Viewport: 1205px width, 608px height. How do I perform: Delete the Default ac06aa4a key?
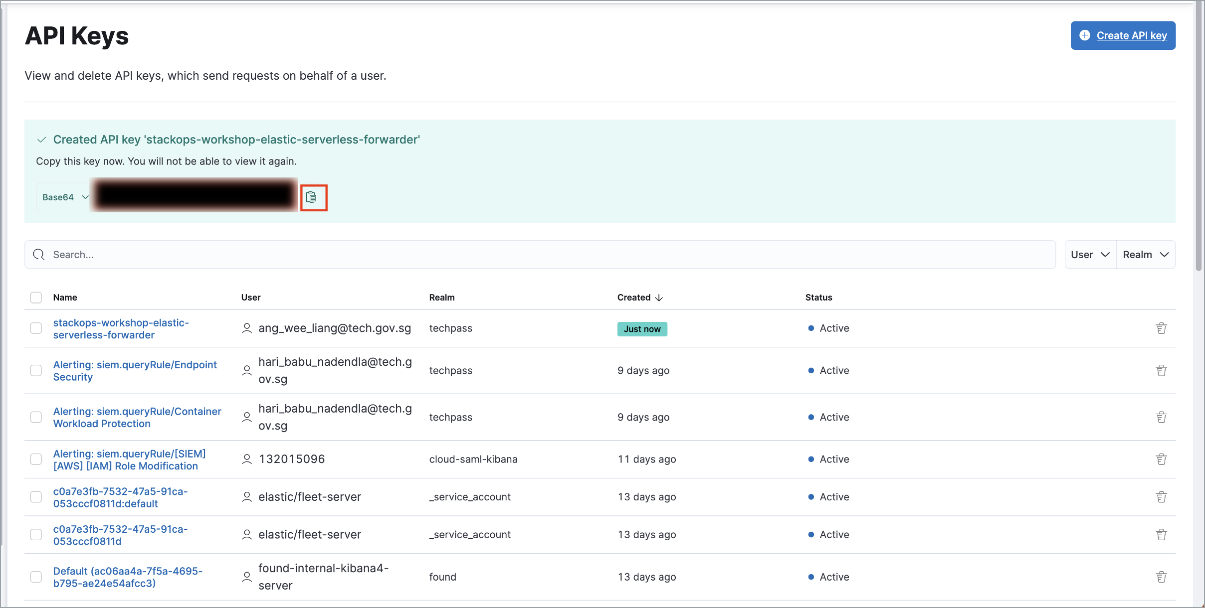pos(1161,577)
